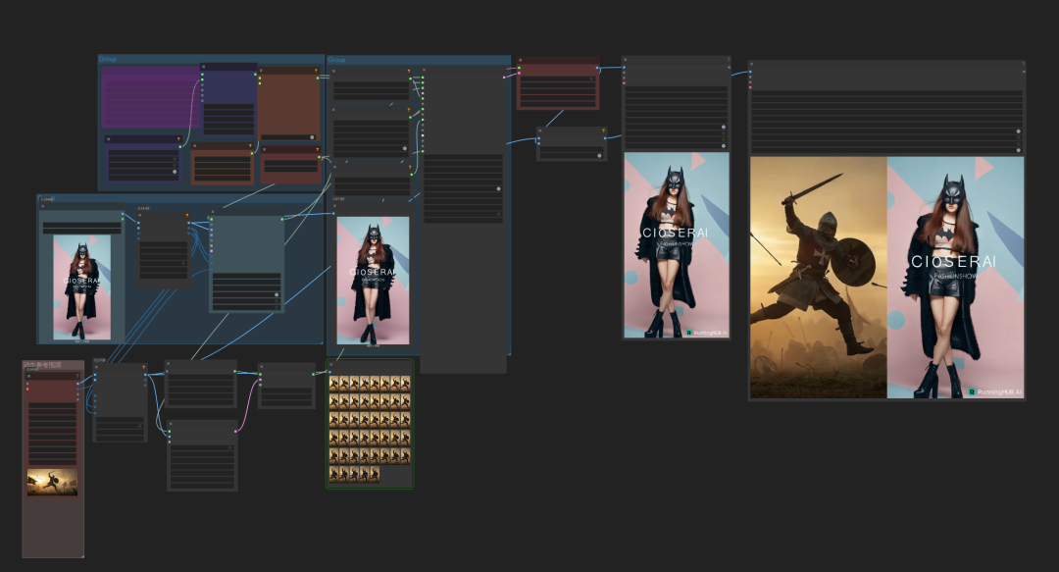Viewport: 1059px width, 572px height.
Task: Click help icon on first node of second Group
Action: (x=409, y=71)
